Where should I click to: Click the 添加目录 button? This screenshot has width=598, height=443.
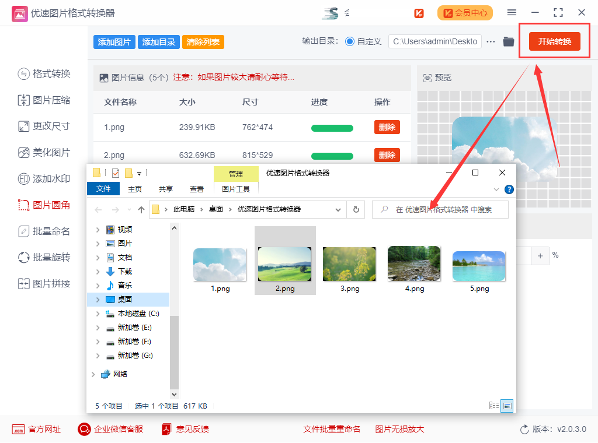point(159,42)
